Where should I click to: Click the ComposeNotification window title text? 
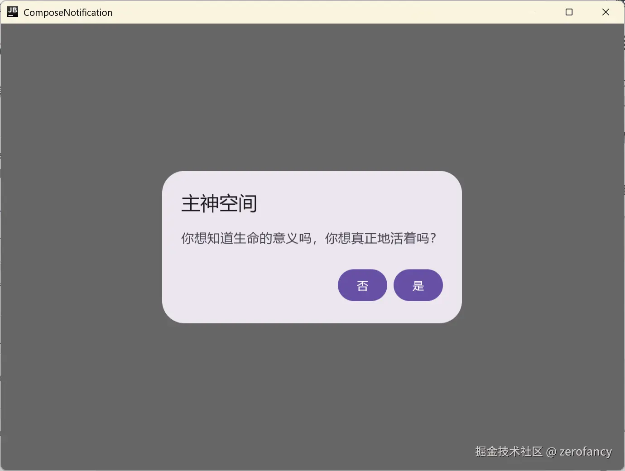tap(68, 12)
